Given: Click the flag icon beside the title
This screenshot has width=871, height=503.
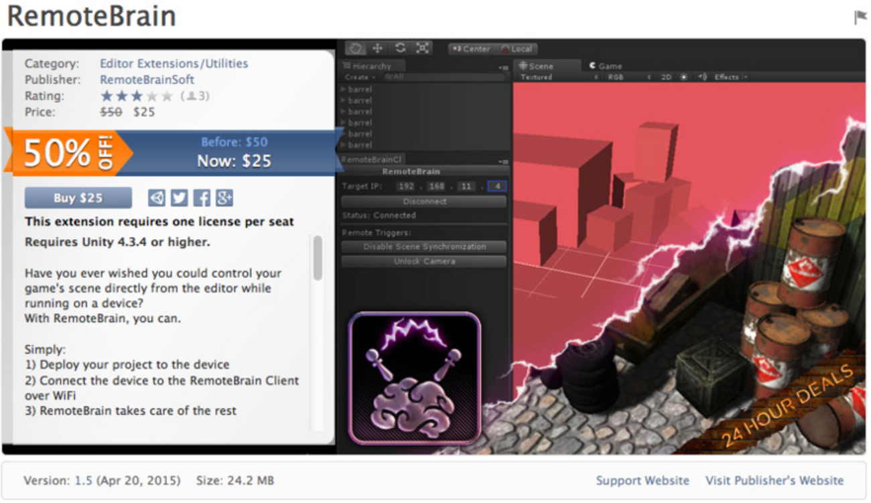Looking at the screenshot, I should (860, 17).
